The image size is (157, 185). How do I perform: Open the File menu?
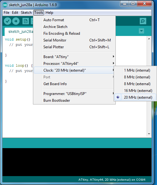pos(6,13)
